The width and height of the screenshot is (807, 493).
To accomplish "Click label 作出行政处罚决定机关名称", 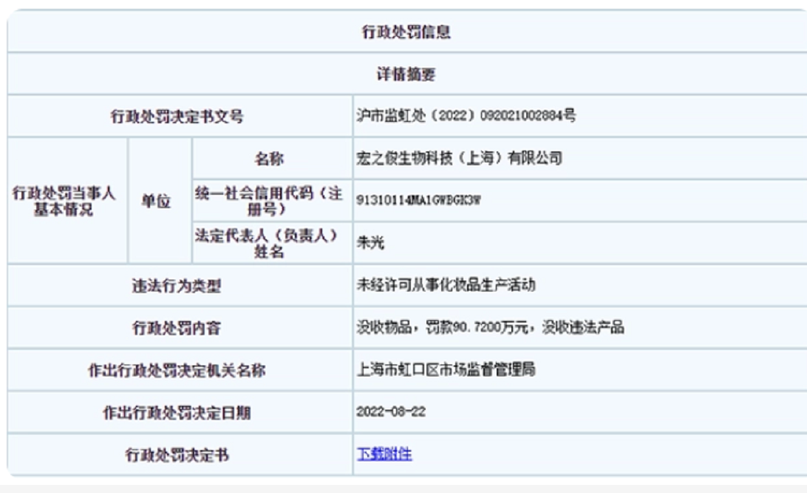I will pos(177,370).
